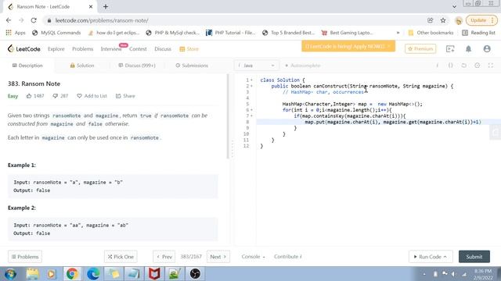Open Run Code dropdown button

pos(431,257)
